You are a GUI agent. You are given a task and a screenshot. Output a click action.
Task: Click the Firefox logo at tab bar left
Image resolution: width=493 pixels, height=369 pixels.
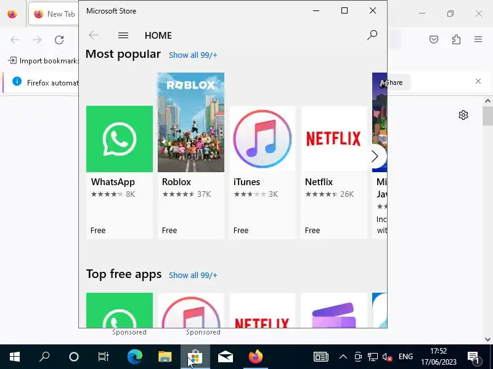tap(12, 14)
